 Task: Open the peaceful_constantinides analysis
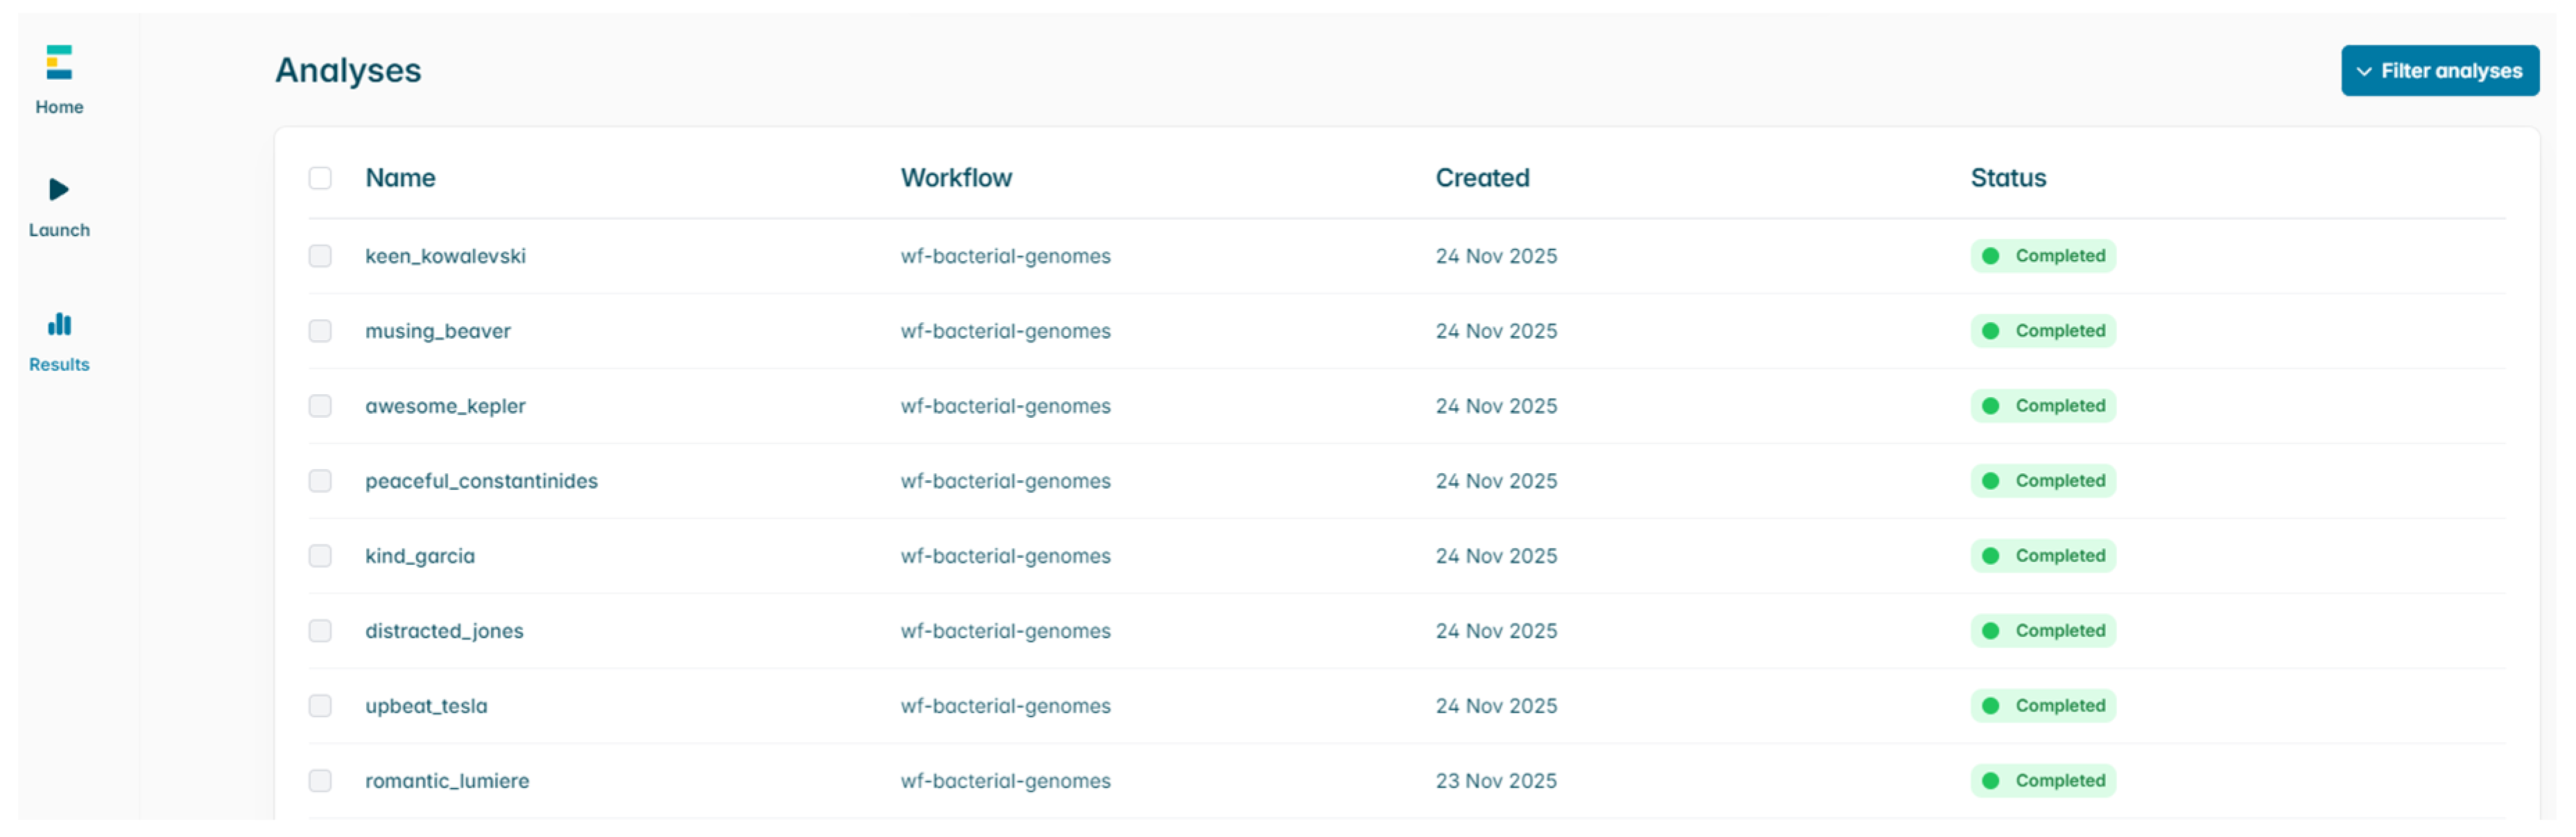(x=483, y=480)
